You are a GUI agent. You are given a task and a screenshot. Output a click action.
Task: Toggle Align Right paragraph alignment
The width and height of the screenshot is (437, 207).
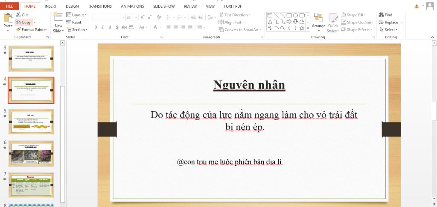coord(183,27)
